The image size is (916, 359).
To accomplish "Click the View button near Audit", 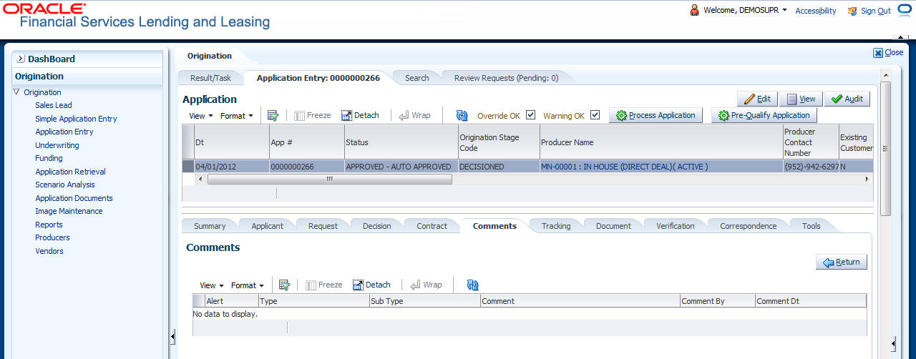I will point(800,99).
